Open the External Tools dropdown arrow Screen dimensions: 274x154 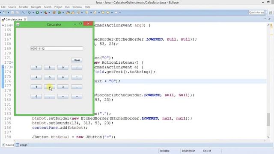pyautogui.click(x=49, y=12)
